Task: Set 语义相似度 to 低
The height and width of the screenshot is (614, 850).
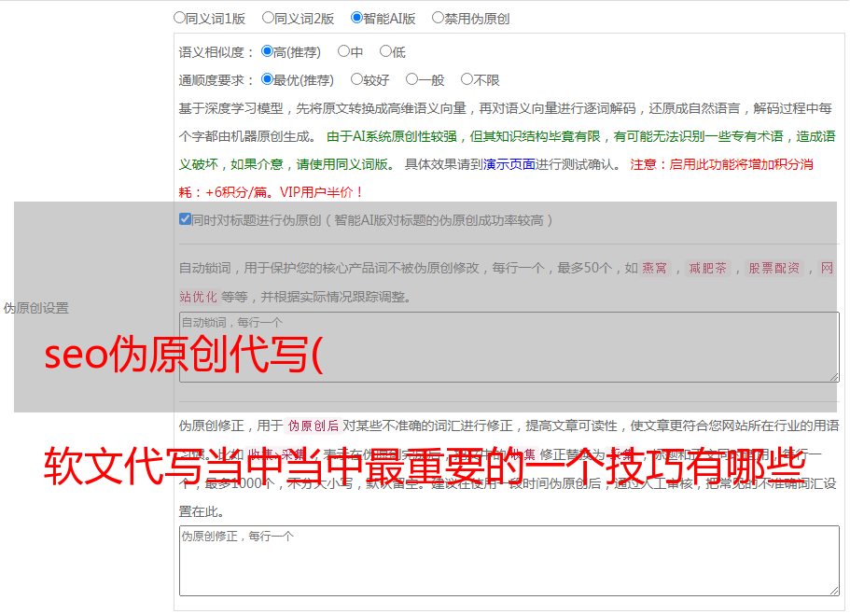Action: 385,51
